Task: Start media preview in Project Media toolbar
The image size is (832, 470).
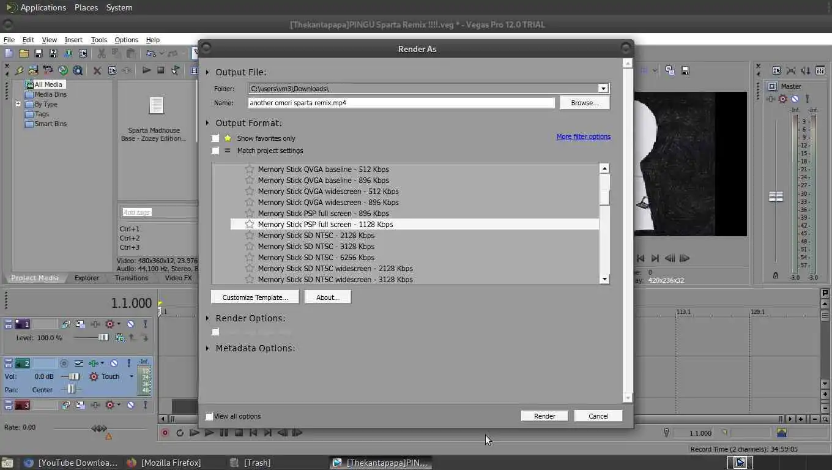Action: click(146, 70)
